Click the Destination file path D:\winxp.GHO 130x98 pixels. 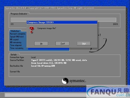click(43, 66)
